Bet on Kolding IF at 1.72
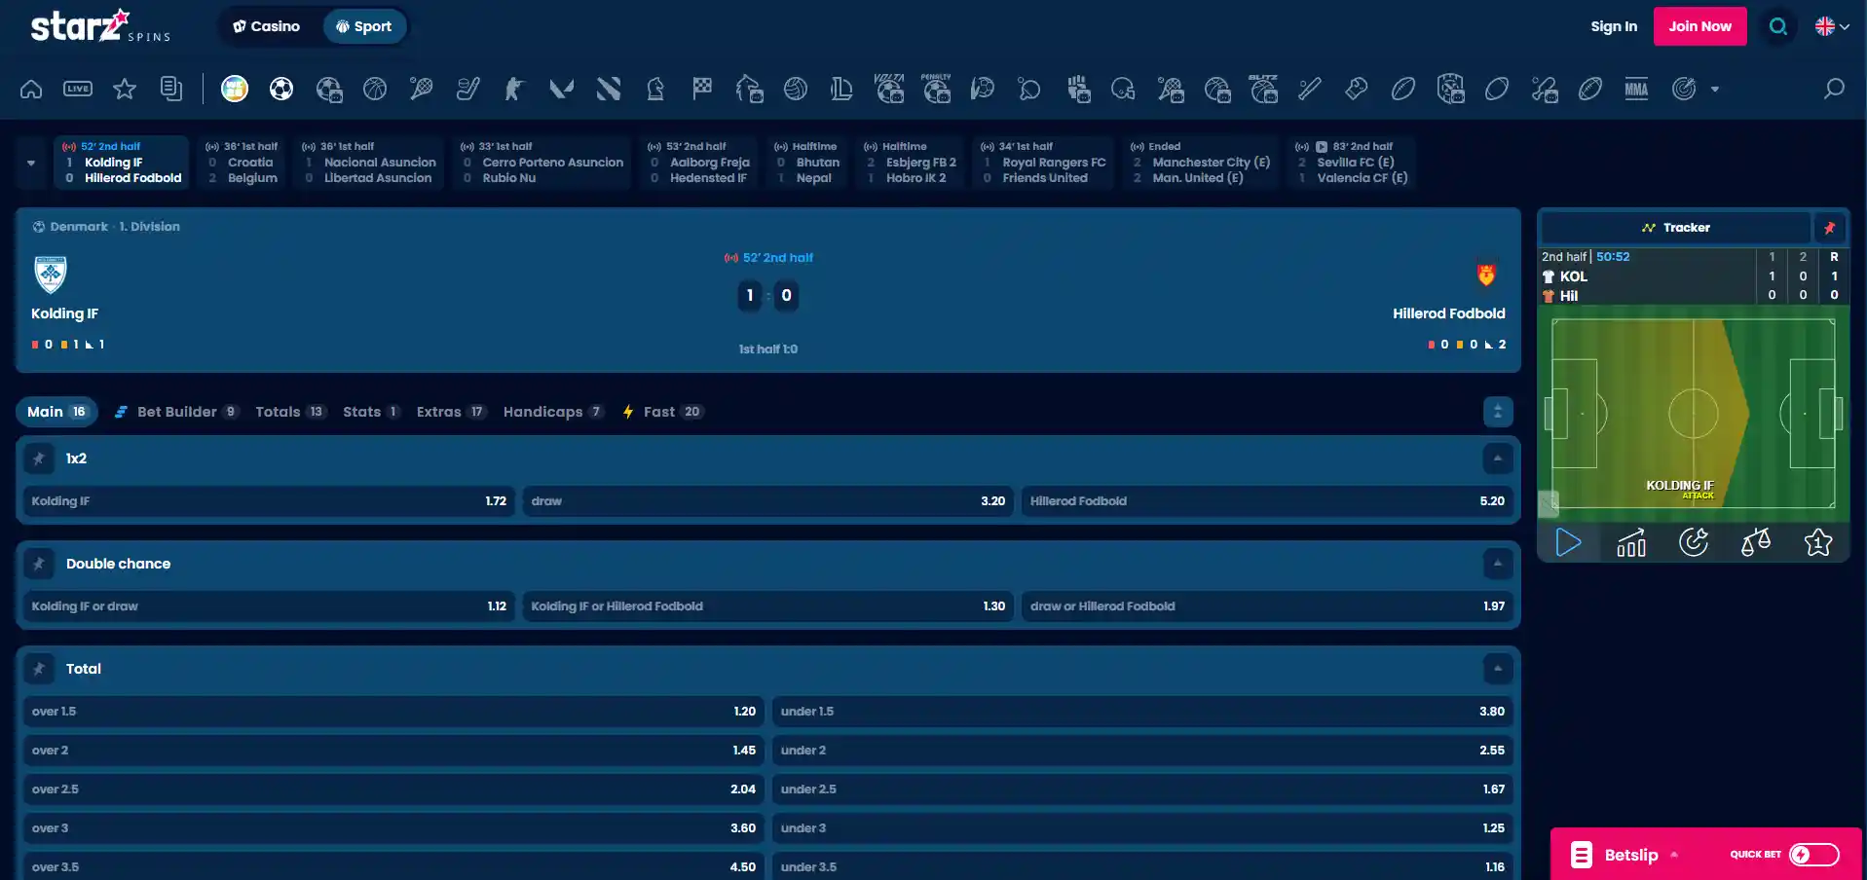This screenshot has width=1867, height=880. [270, 501]
